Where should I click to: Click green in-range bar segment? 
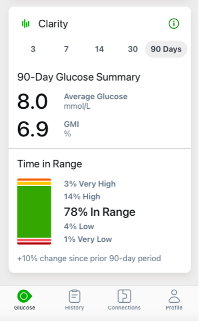(x=34, y=212)
